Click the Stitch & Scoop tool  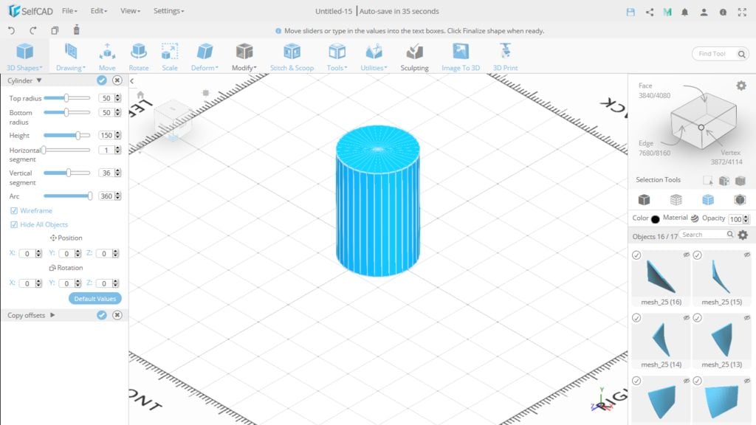coord(292,56)
